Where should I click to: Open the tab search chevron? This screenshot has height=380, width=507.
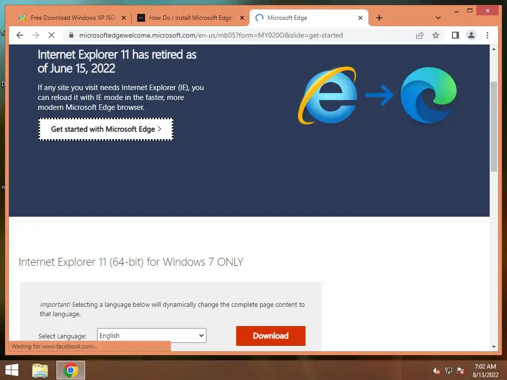[x=438, y=18]
